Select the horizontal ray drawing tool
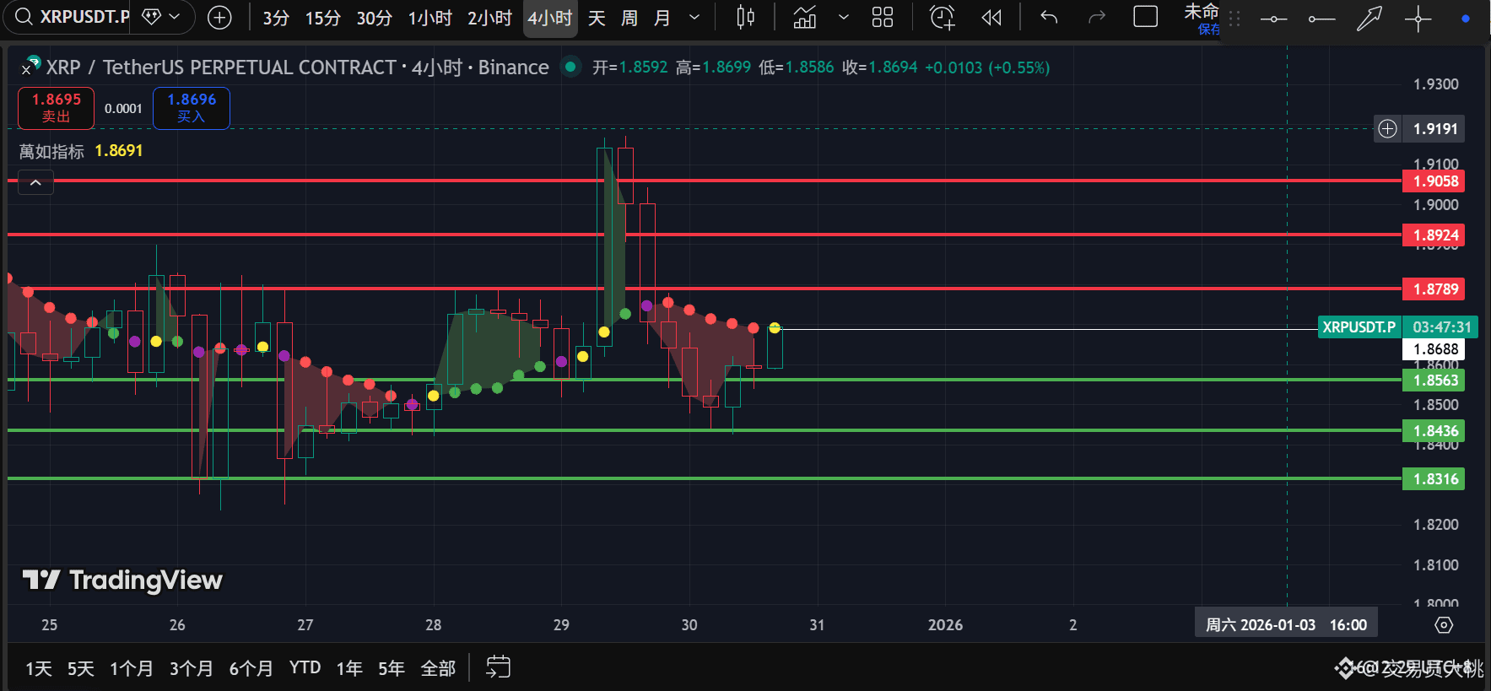 click(1321, 19)
